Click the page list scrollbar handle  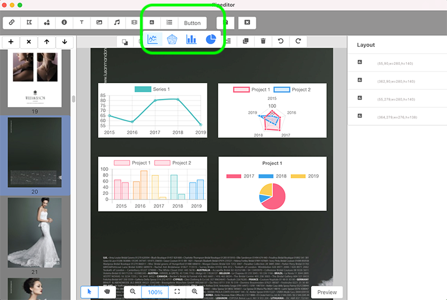pos(74,99)
